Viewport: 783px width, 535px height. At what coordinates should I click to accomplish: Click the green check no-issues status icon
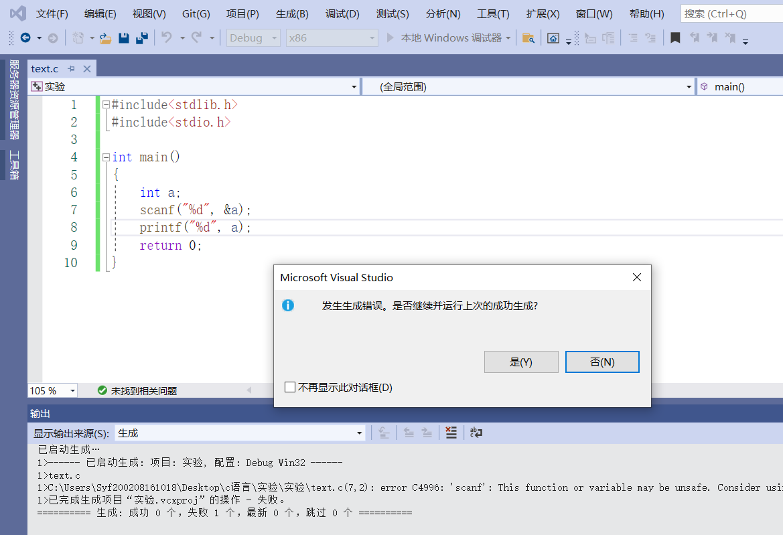(102, 390)
